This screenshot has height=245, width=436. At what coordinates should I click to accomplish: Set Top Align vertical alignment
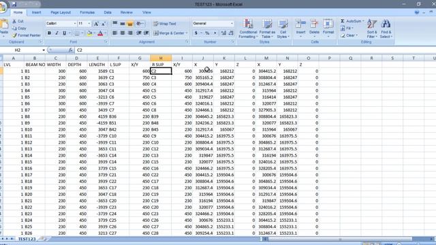(x=115, y=24)
